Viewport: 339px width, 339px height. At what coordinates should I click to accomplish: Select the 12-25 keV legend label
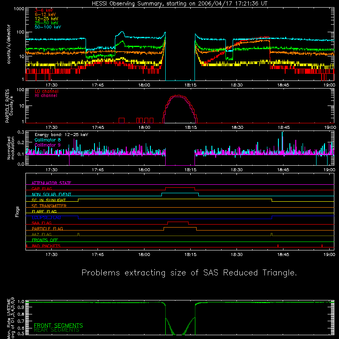click(x=47, y=19)
